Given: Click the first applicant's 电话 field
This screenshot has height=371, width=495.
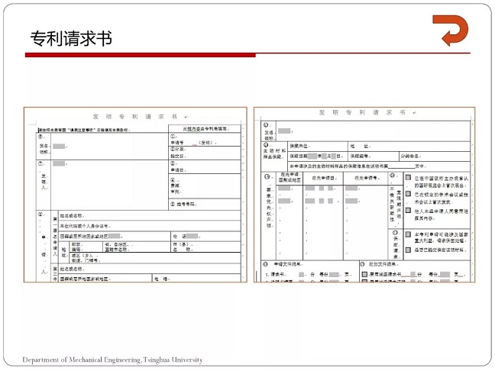Looking at the screenshot, I should coord(205,237).
